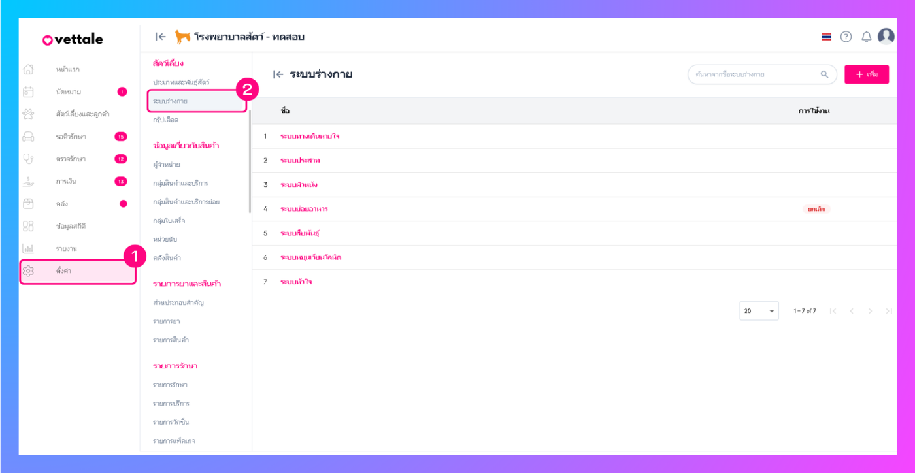The image size is (915, 473).
Task: Click the pink เพิ่ม add button
Action: 866,74
